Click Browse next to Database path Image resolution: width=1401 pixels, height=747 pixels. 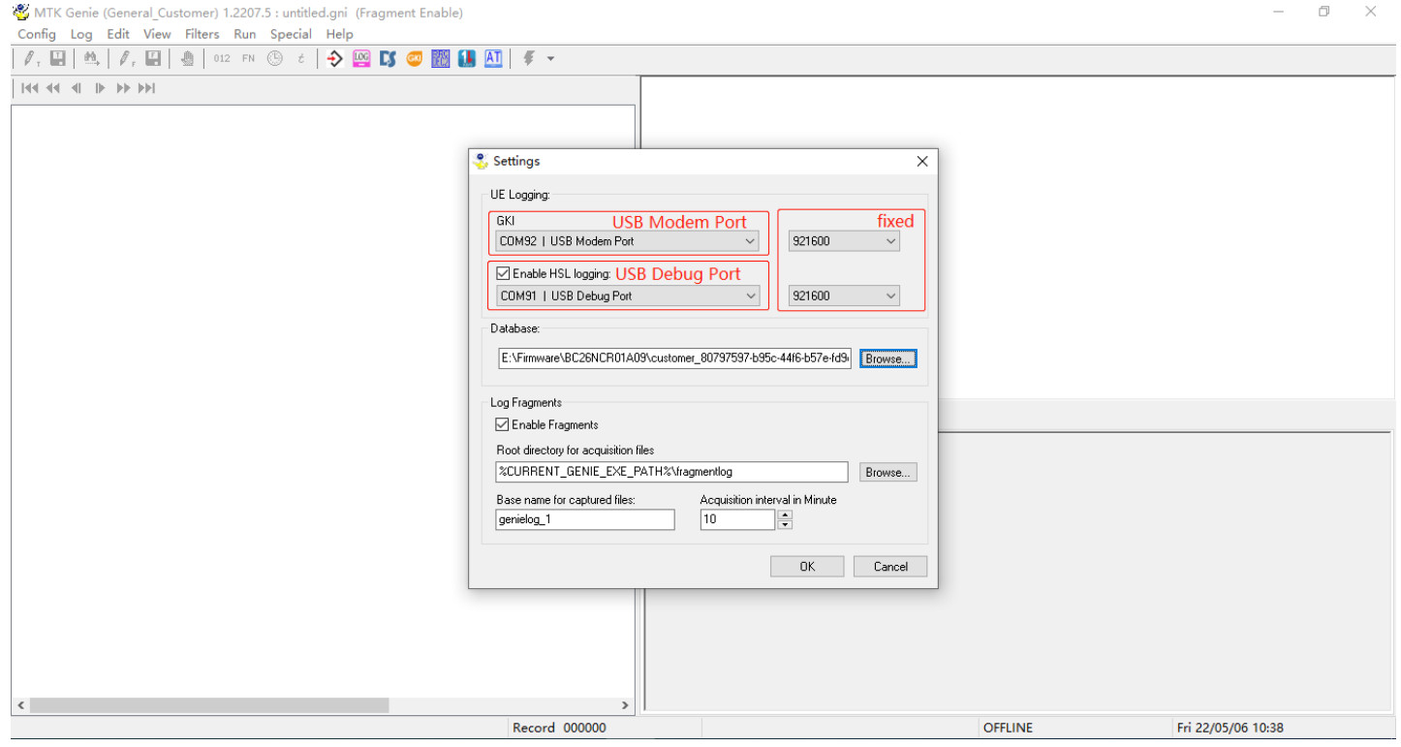(x=887, y=358)
